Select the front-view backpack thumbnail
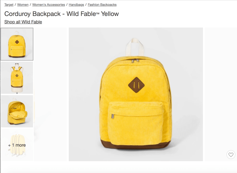This screenshot has width=237, height=173. click(17, 44)
